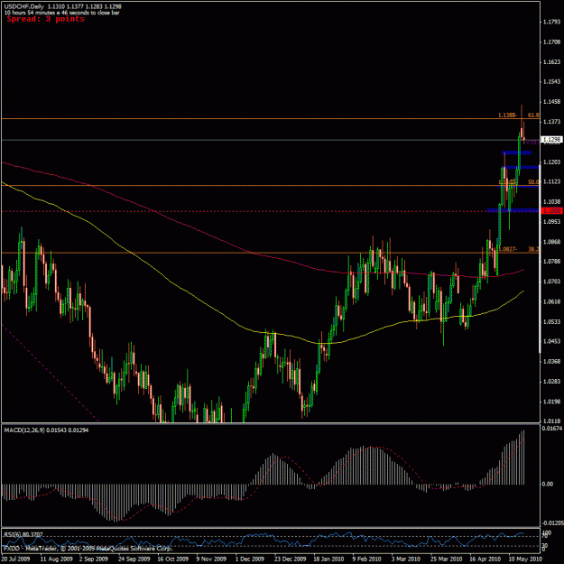Click the 1.0453 price axis value

point(551,341)
